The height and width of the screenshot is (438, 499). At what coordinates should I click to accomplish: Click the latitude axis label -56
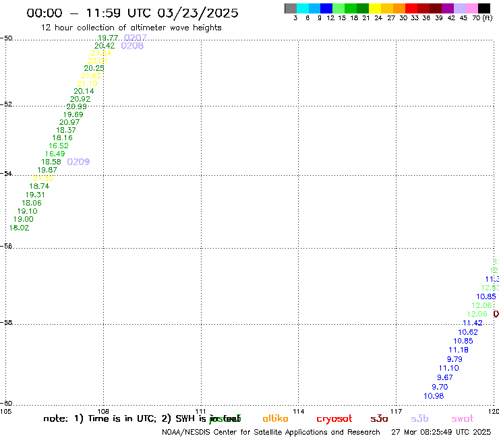click(6, 246)
